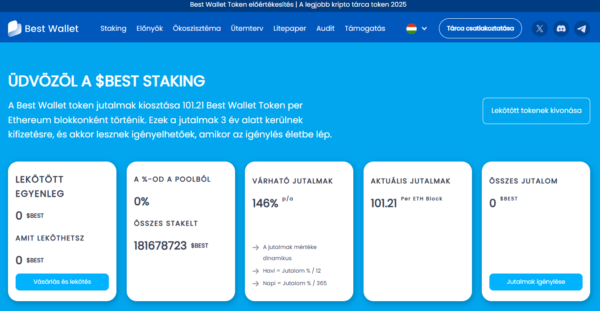
Task: Click the arrow icon beside 'Havi = Jutalom'
Action: pos(256,271)
